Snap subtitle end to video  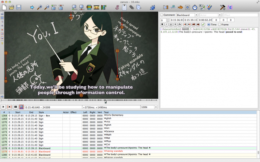pyautogui.click(x=82, y=7)
